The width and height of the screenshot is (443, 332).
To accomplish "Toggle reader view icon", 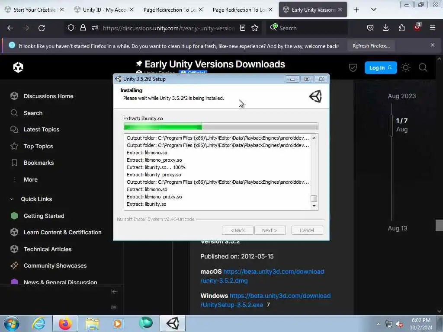I will pyautogui.click(x=242, y=28).
